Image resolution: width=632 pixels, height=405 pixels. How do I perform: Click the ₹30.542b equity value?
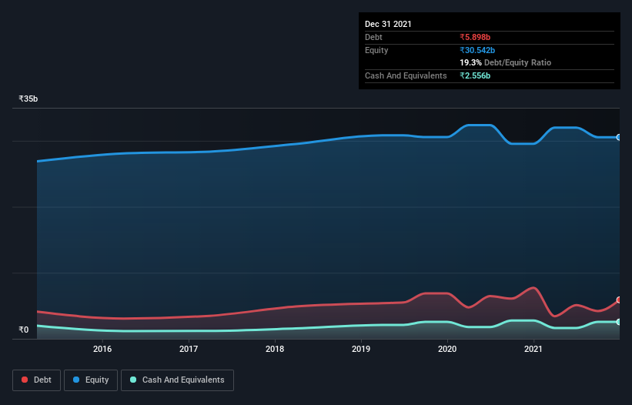coord(477,50)
